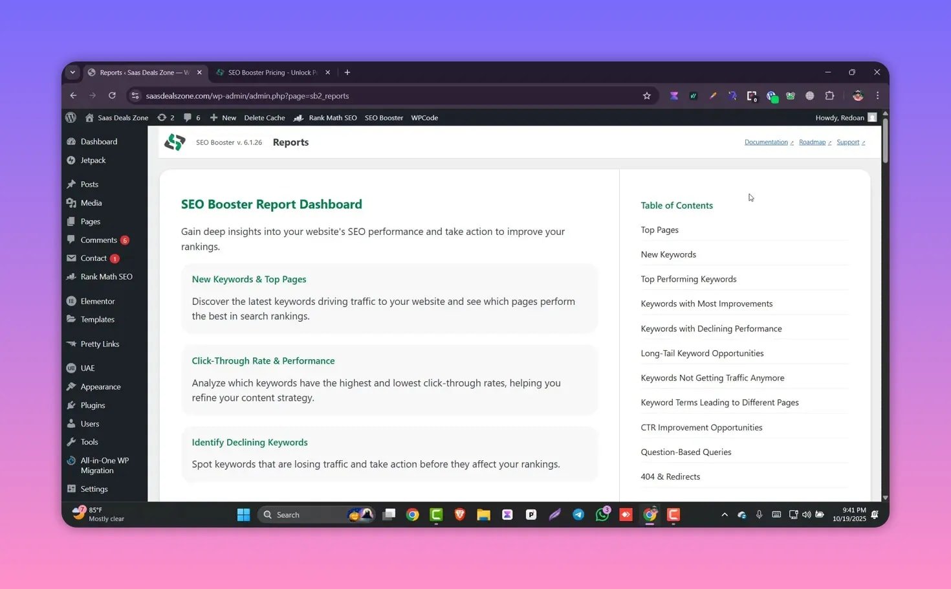Click the SEO Booster logo beside Reports

(x=175, y=142)
